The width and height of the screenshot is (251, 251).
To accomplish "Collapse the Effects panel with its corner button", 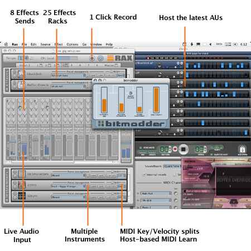I will 7,90.
